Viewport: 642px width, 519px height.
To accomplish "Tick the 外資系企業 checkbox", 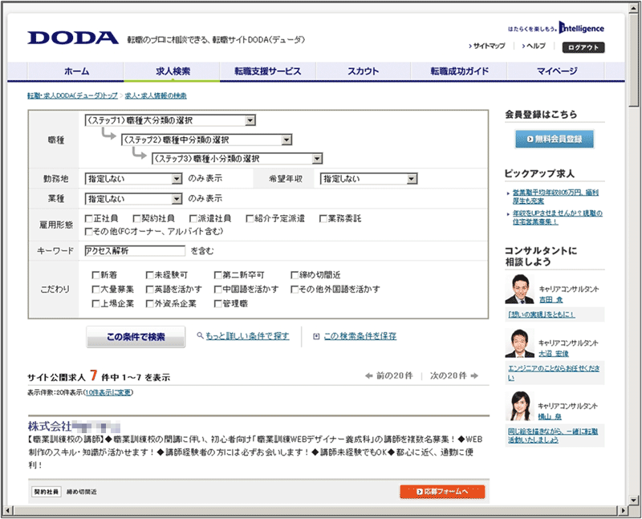I will pos(150,303).
